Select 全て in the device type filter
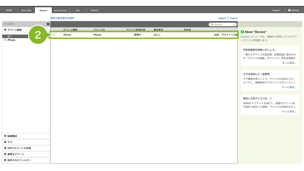 point(10,36)
